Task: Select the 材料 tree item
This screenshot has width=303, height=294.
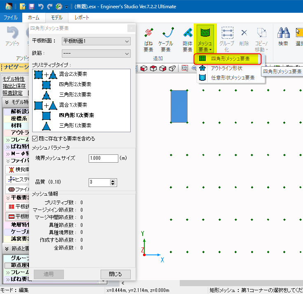Action: click(x=16, y=126)
